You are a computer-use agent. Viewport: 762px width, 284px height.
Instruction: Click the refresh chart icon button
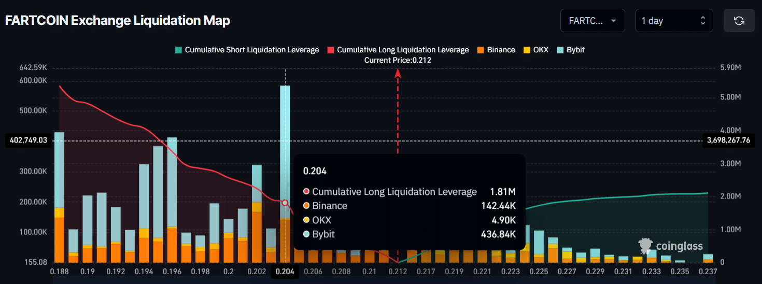click(x=739, y=21)
